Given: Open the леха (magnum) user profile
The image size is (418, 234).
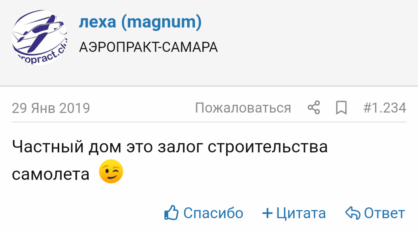Looking at the screenshot, I should 140,22.
